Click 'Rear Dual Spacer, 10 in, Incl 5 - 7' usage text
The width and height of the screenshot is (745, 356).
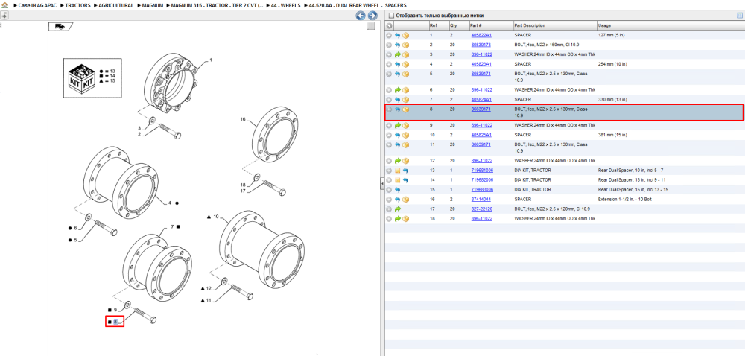(x=632, y=171)
